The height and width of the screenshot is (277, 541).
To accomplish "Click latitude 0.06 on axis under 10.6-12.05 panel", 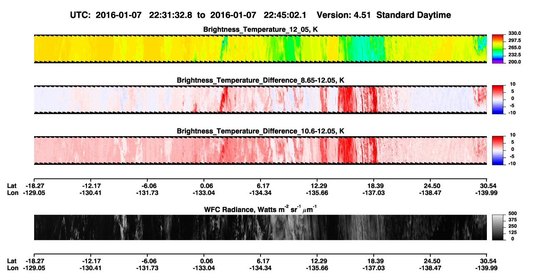I will [204, 186].
